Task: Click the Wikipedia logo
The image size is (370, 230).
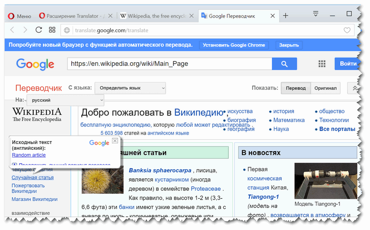Action: coord(37,114)
